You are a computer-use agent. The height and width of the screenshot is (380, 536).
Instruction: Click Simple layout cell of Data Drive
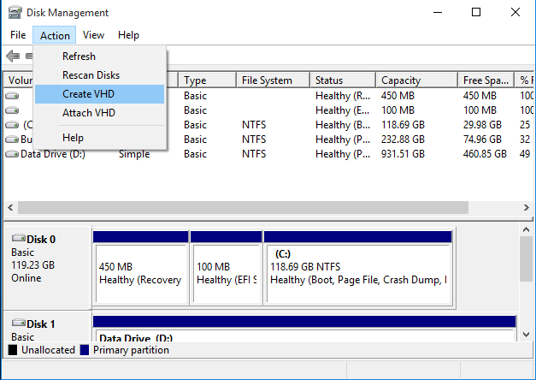134,154
